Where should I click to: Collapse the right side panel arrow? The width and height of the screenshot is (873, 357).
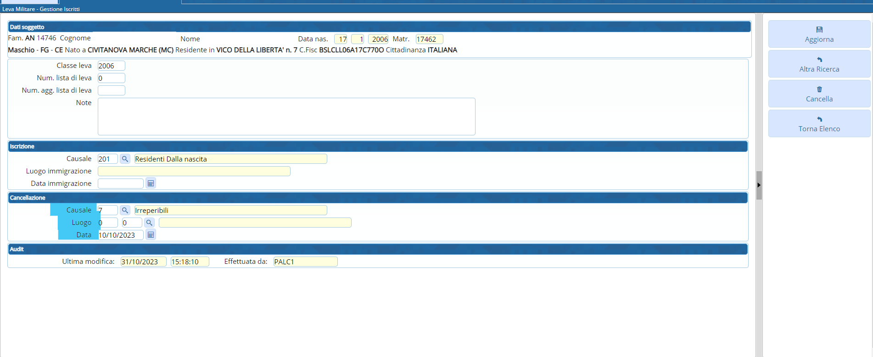pos(759,185)
